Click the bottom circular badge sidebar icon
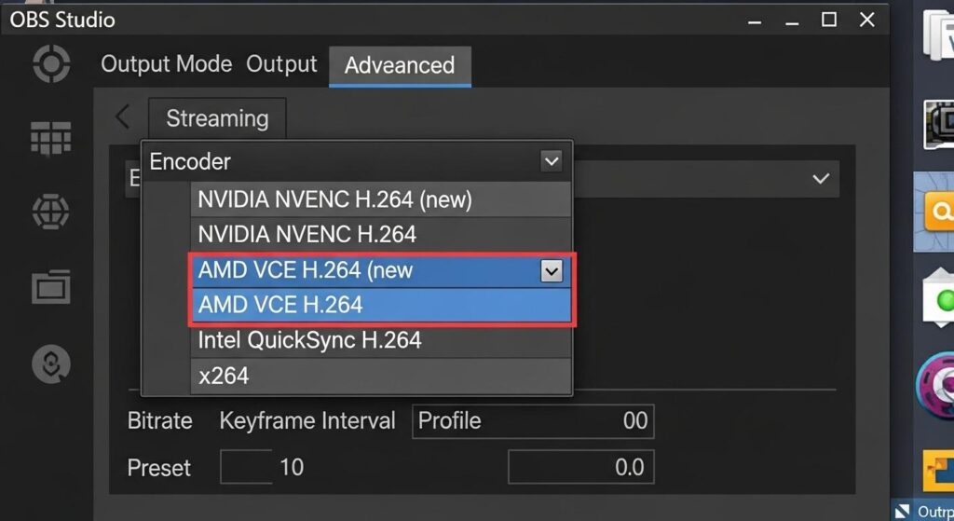Screen dimensions: 954x521 click(x=50, y=364)
